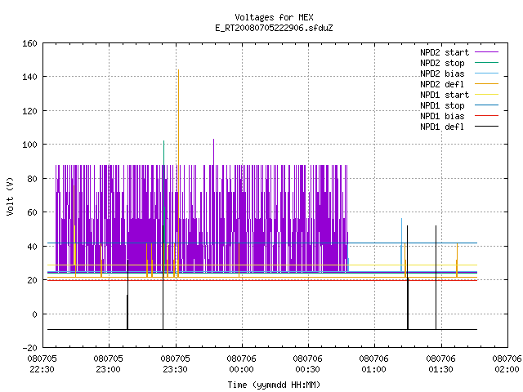The width and height of the screenshot is (523, 392).
Task: Click the x-axis tick label 080706 01:30
Action: click(x=441, y=363)
